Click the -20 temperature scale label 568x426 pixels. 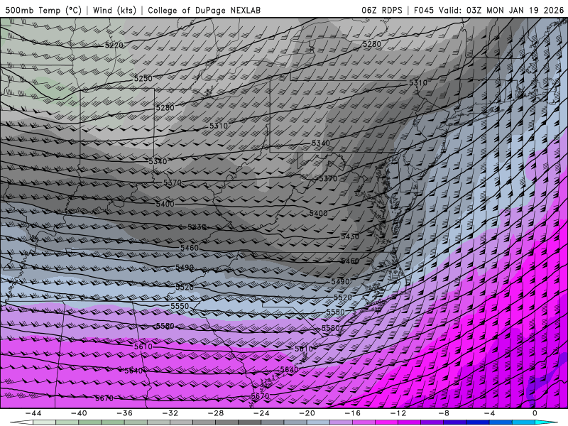click(x=307, y=413)
